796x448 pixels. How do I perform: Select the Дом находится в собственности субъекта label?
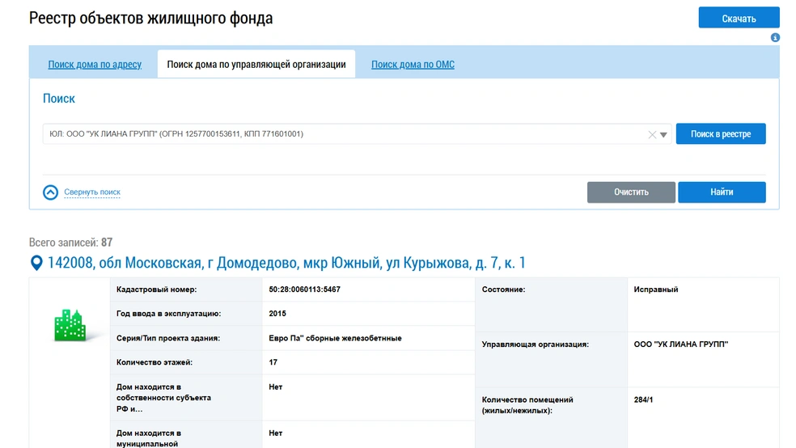[163, 398]
